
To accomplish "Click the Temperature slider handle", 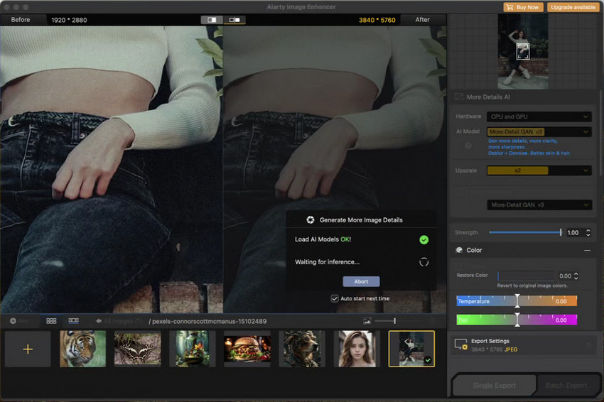I will tap(517, 300).
